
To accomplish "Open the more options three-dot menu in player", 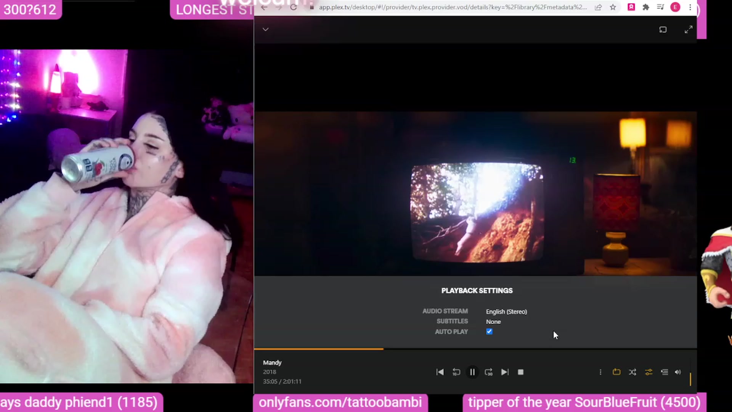I will pyautogui.click(x=600, y=372).
